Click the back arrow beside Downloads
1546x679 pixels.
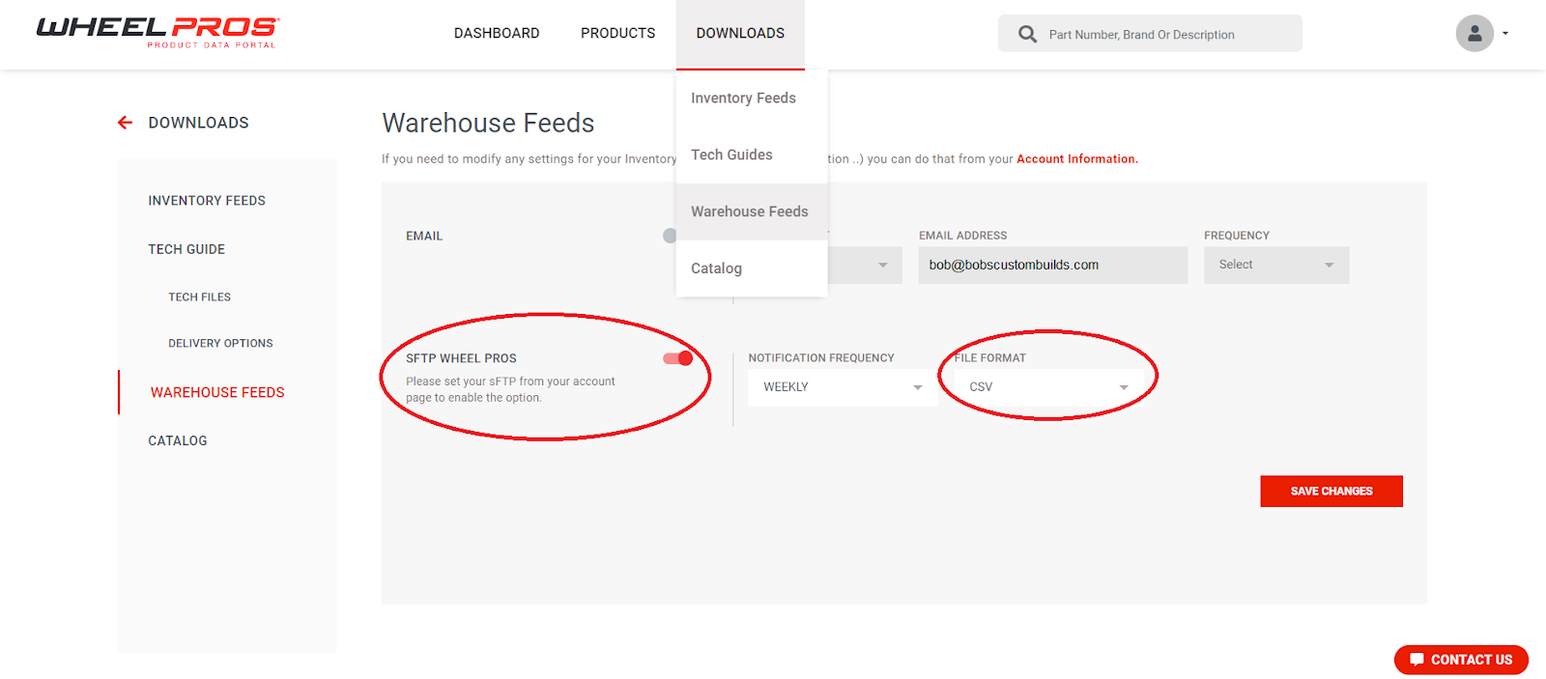[x=125, y=123]
